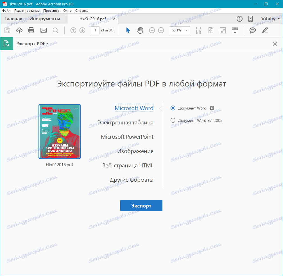
Task: Click the mobile link device icon
Action: coord(250,19)
